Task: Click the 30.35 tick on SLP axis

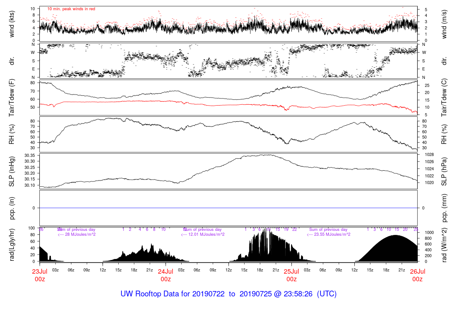Action: click(x=30, y=155)
